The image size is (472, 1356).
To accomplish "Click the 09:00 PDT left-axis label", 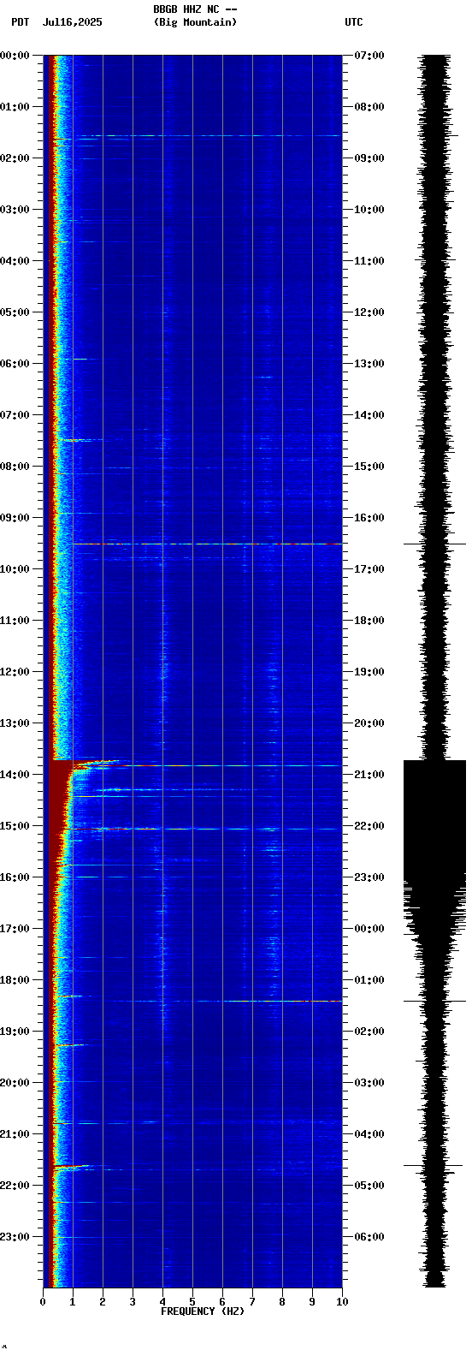I will tap(15, 518).
